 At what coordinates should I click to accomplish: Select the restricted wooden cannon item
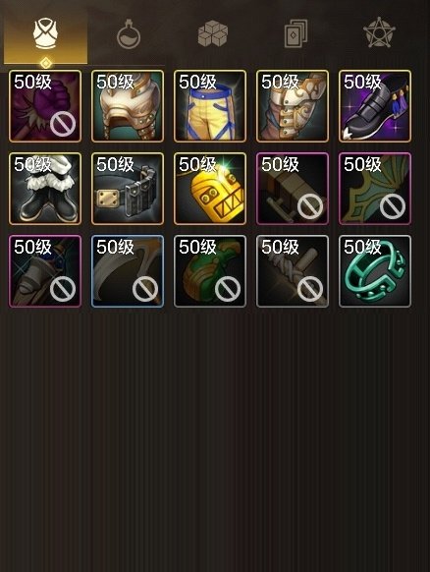[x=293, y=189]
